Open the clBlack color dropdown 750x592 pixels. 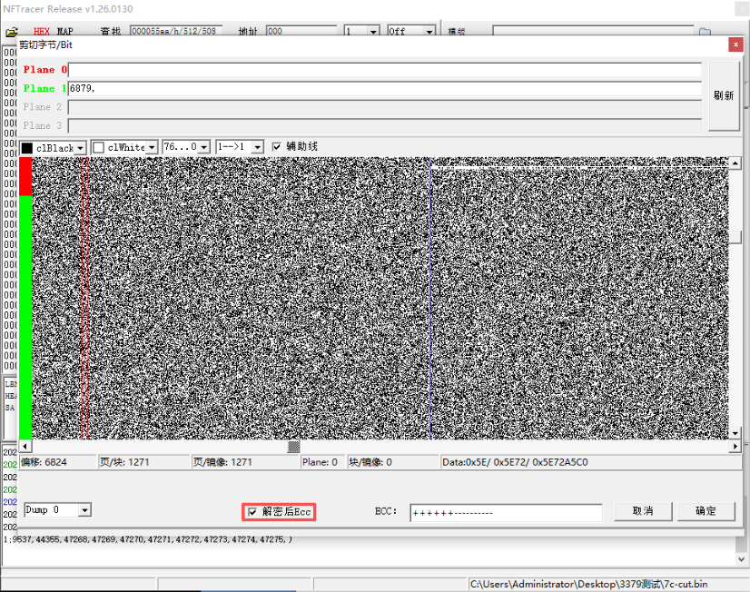[80, 148]
